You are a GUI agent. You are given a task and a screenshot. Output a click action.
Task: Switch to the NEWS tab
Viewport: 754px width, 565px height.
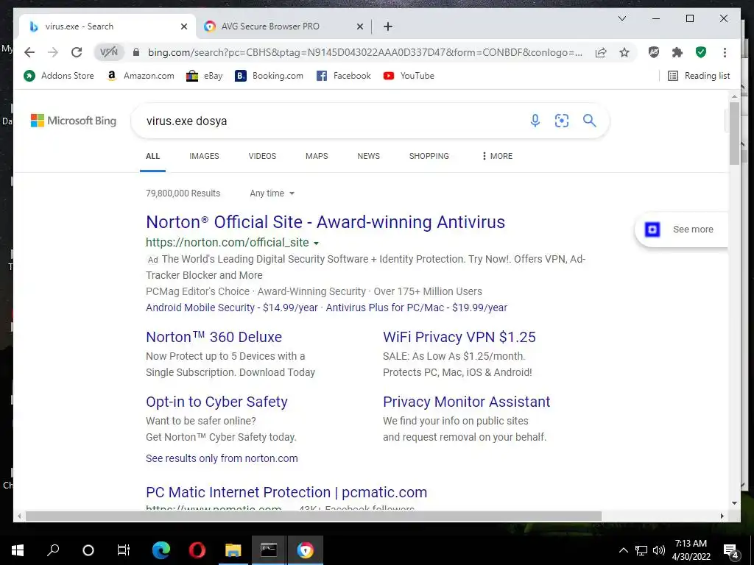[x=369, y=156]
